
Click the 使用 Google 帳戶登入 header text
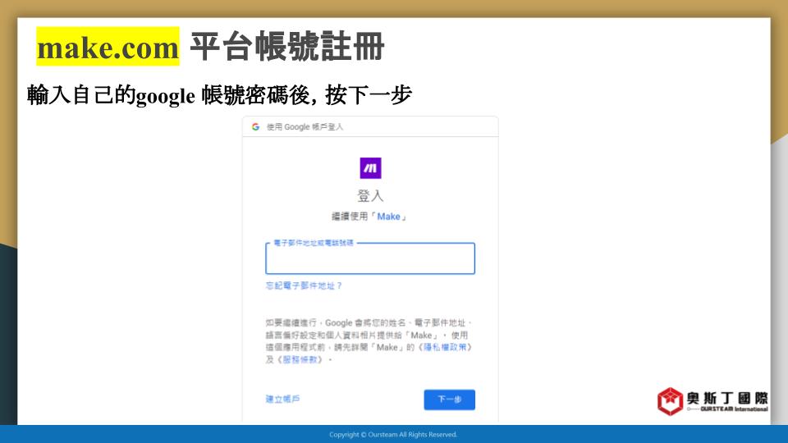point(305,126)
